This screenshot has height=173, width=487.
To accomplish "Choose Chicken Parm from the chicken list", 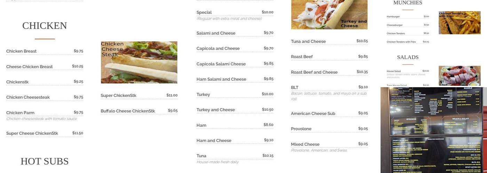I will point(20,113).
